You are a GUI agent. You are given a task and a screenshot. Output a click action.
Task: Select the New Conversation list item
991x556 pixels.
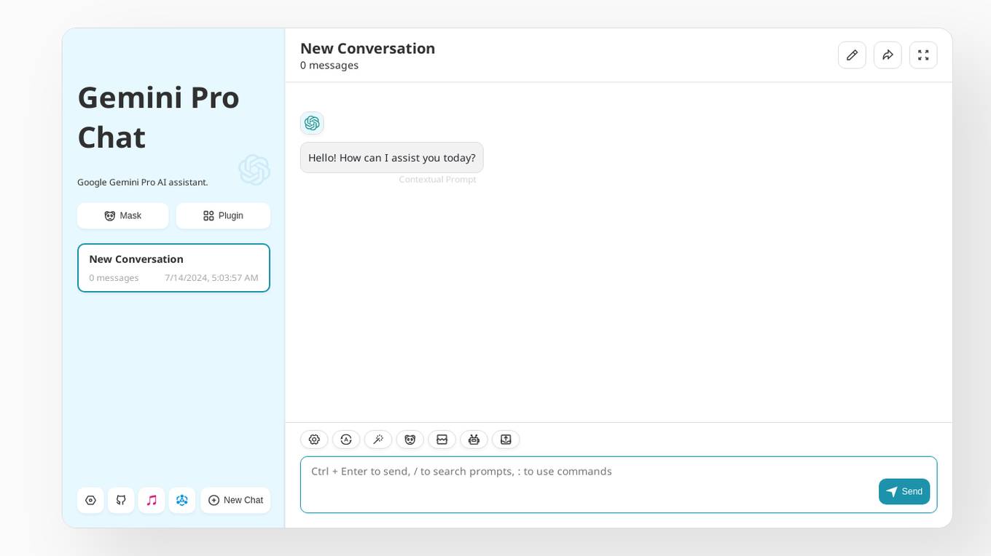[173, 268]
